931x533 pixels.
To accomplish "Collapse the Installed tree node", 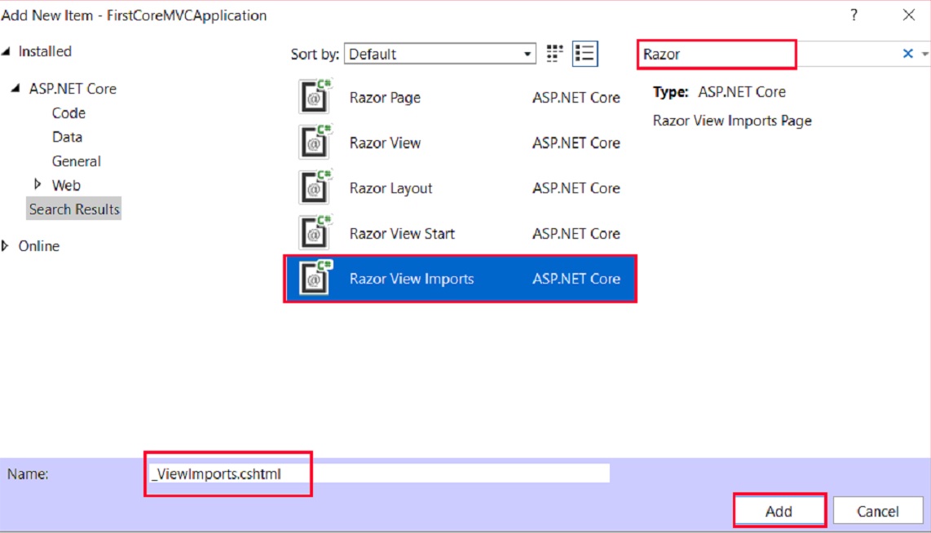I will [7, 51].
